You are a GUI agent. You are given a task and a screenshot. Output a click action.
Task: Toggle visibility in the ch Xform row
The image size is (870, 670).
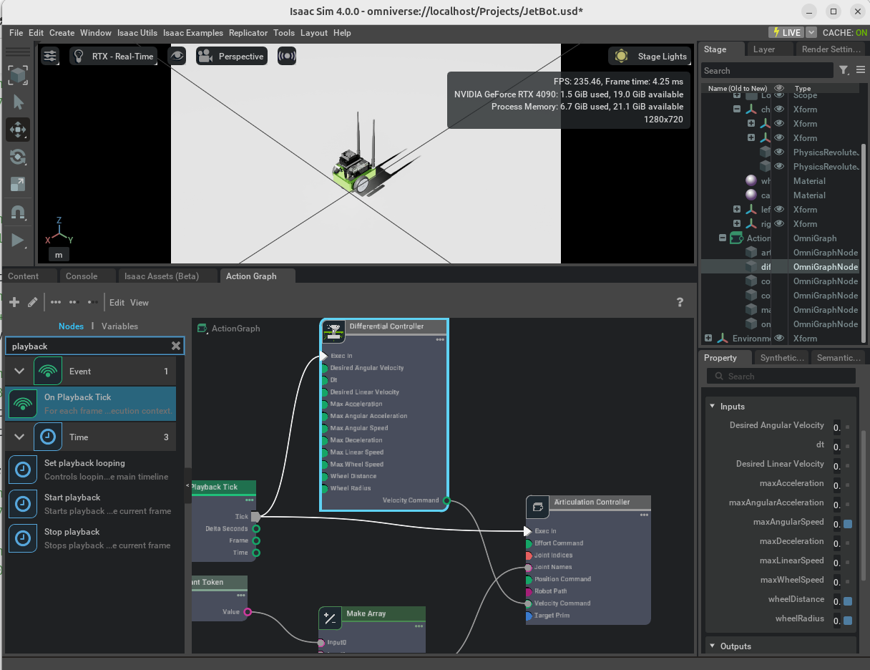click(x=779, y=109)
